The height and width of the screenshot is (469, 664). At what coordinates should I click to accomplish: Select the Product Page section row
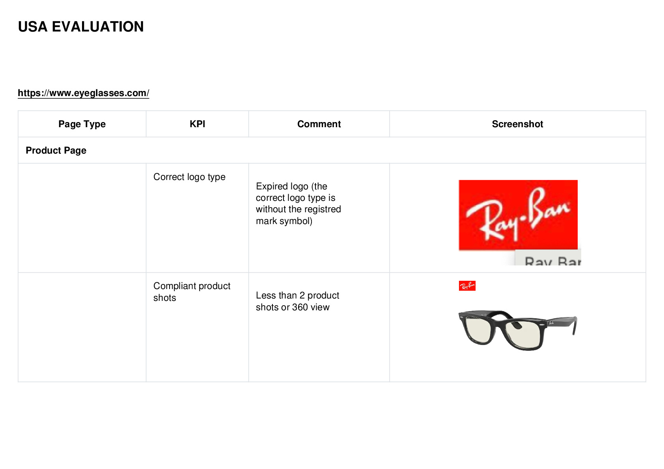click(x=332, y=150)
